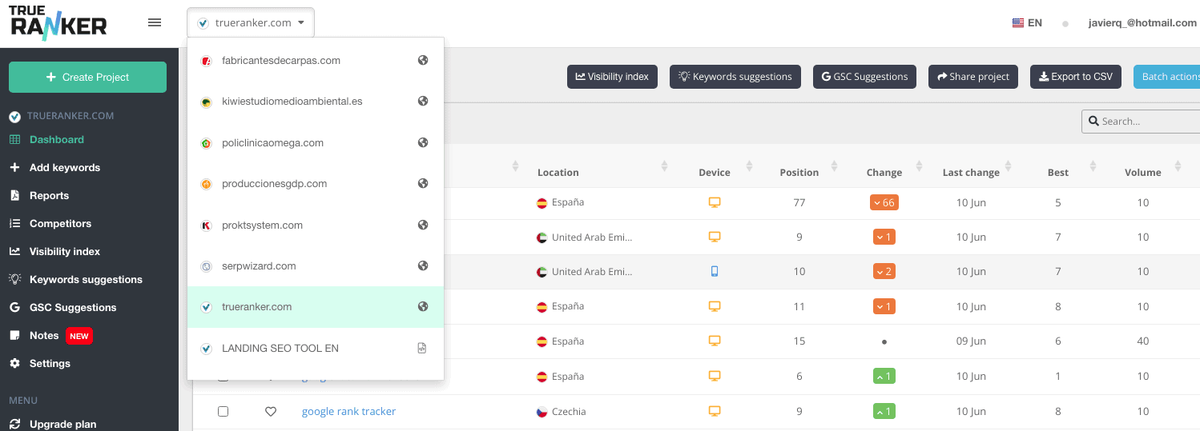The width and height of the screenshot is (1200, 431).
Task: Select fabricantesdecarpas.com project
Action: point(315,60)
